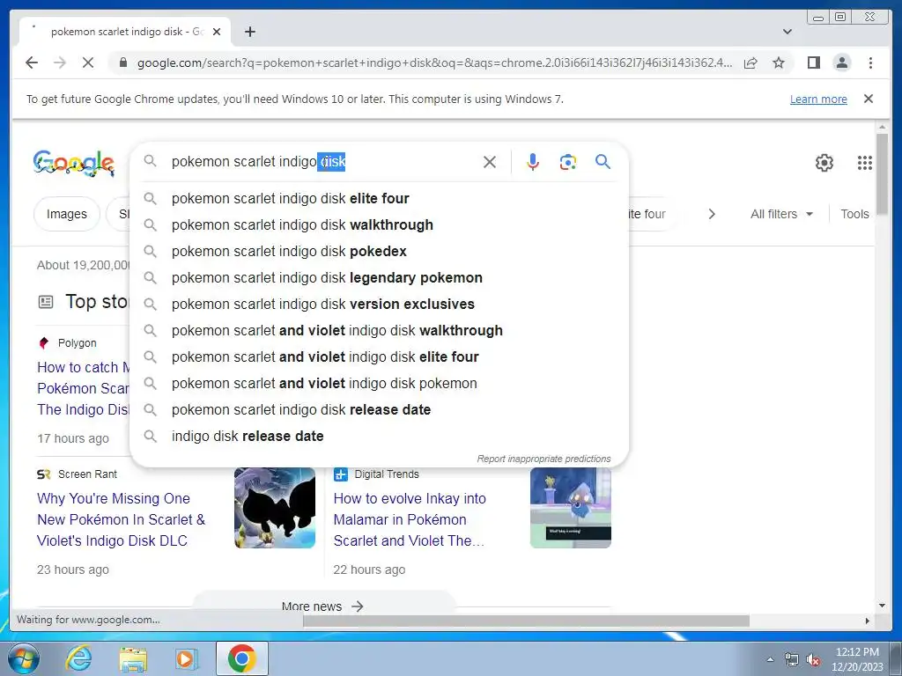902x676 pixels.
Task: Click the Digital Trends article thumbnail
Action: click(x=570, y=508)
